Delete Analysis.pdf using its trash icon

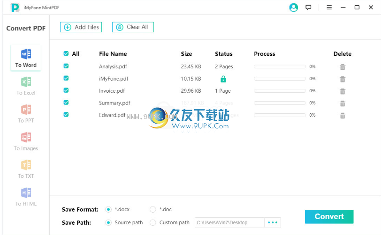click(343, 67)
